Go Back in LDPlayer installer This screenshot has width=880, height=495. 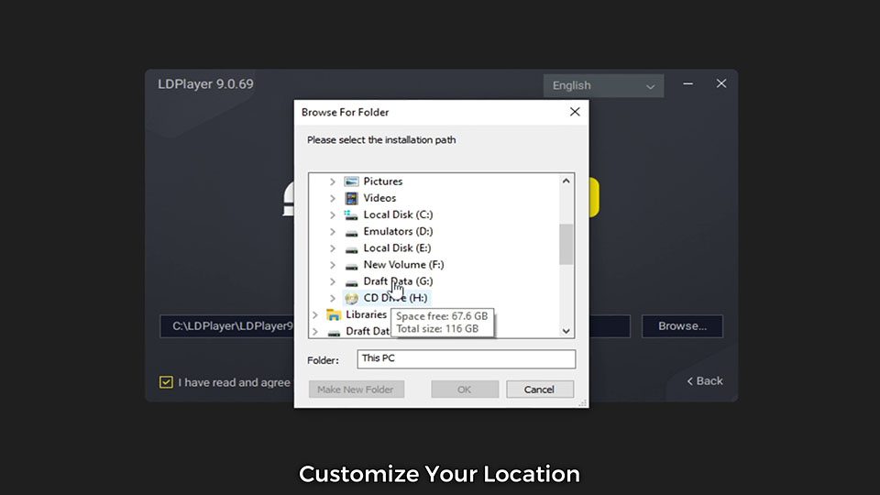point(705,381)
